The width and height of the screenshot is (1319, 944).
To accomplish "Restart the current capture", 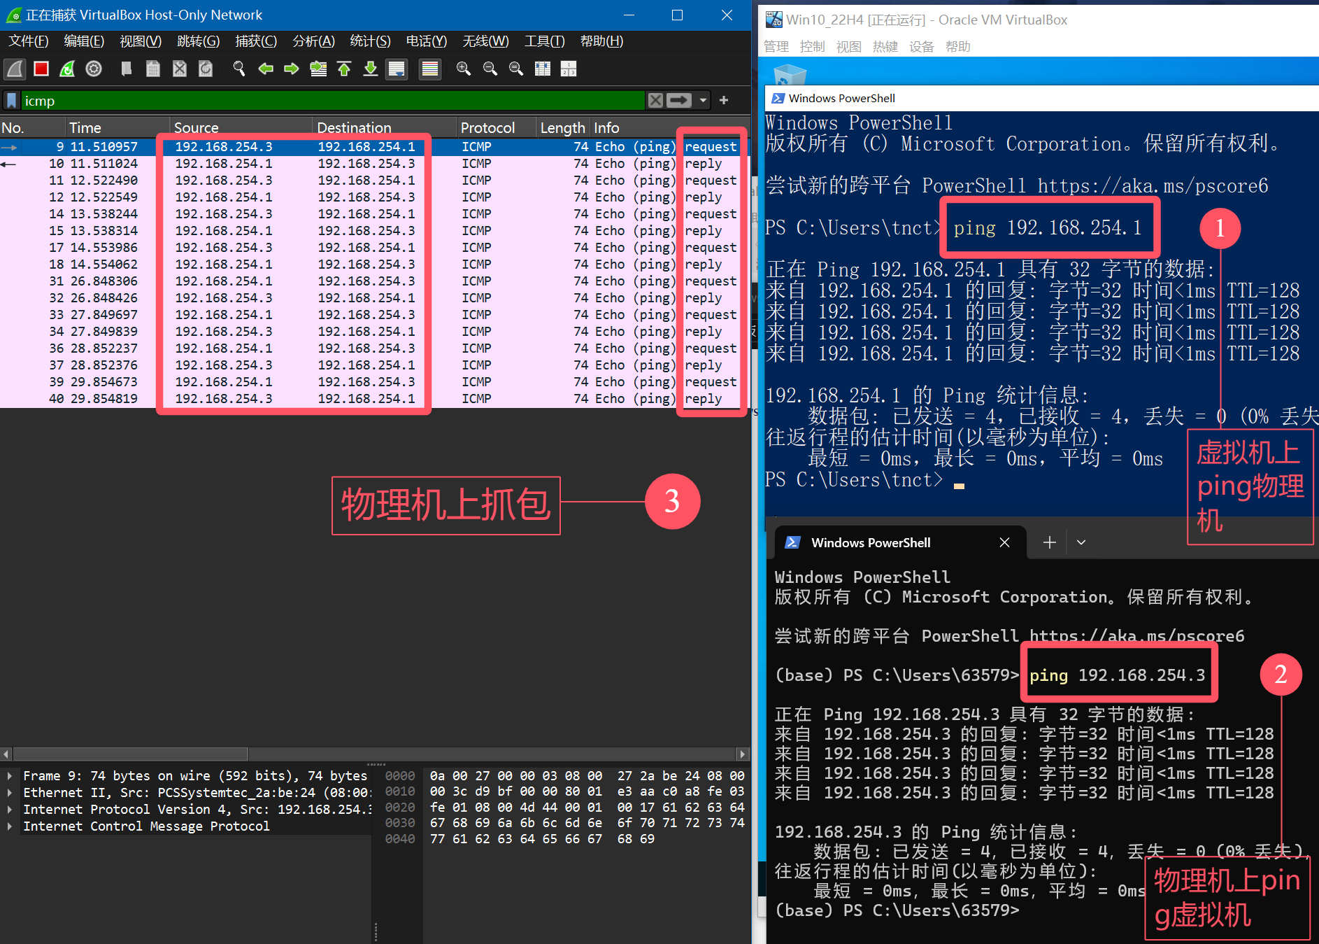I will pos(67,69).
